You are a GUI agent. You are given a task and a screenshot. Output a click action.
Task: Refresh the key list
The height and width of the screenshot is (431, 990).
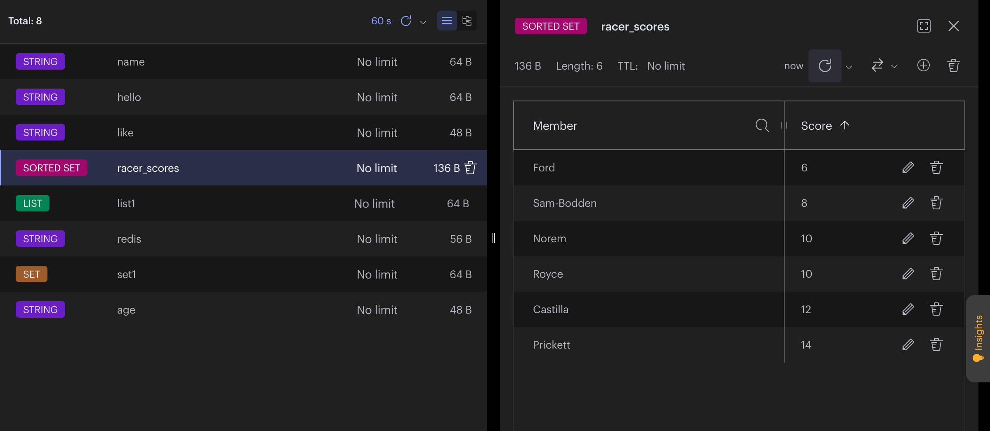(406, 21)
